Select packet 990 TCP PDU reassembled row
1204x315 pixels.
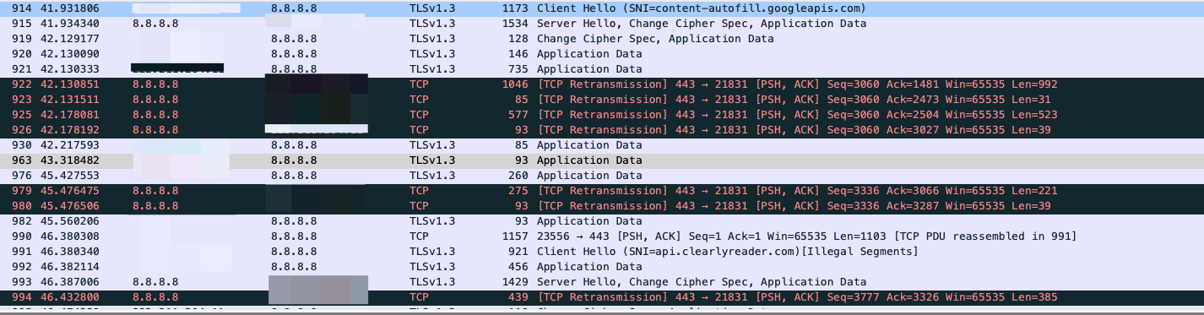[602, 236]
